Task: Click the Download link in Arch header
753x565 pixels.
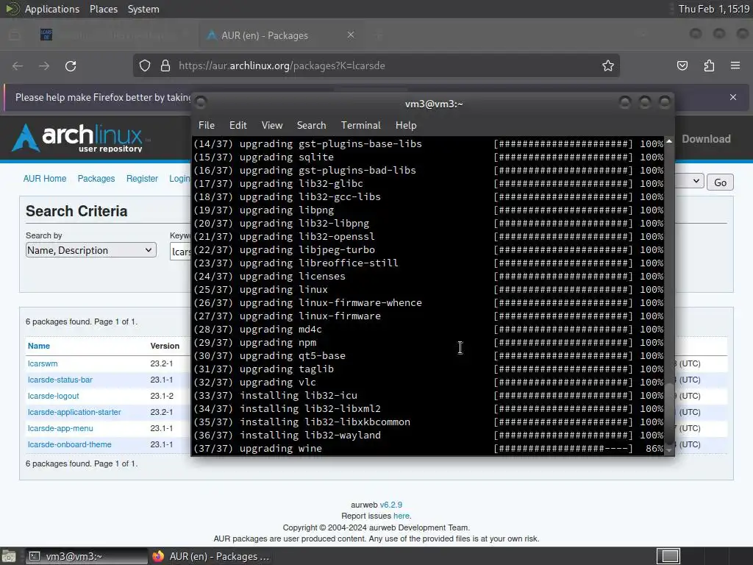Action: click(x=706, y=139)
